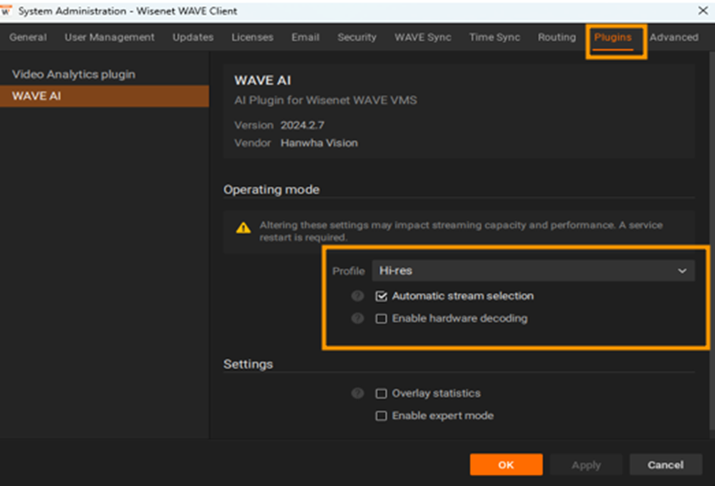Screen dimensions: 715x486
Task: Open the Email tab
Action: [x=305, y=38]
